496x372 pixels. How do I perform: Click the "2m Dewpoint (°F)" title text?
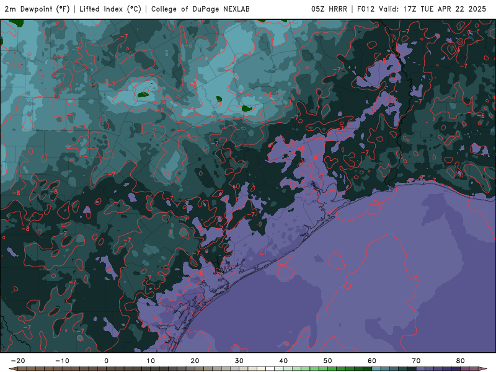coord(37,9)
